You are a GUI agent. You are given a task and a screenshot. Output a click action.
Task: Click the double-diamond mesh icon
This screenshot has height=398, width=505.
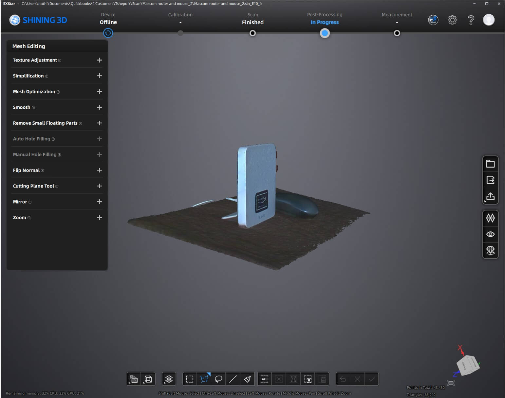click(x=490, y=218)
